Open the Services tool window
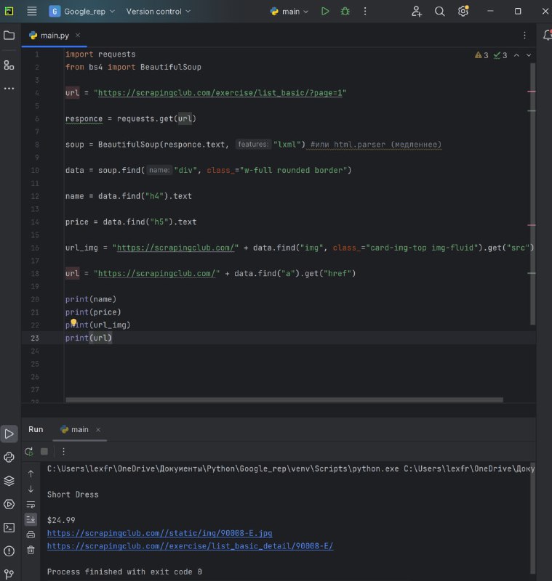Viewport: 552px width, 581px height. tap(9, 504)
